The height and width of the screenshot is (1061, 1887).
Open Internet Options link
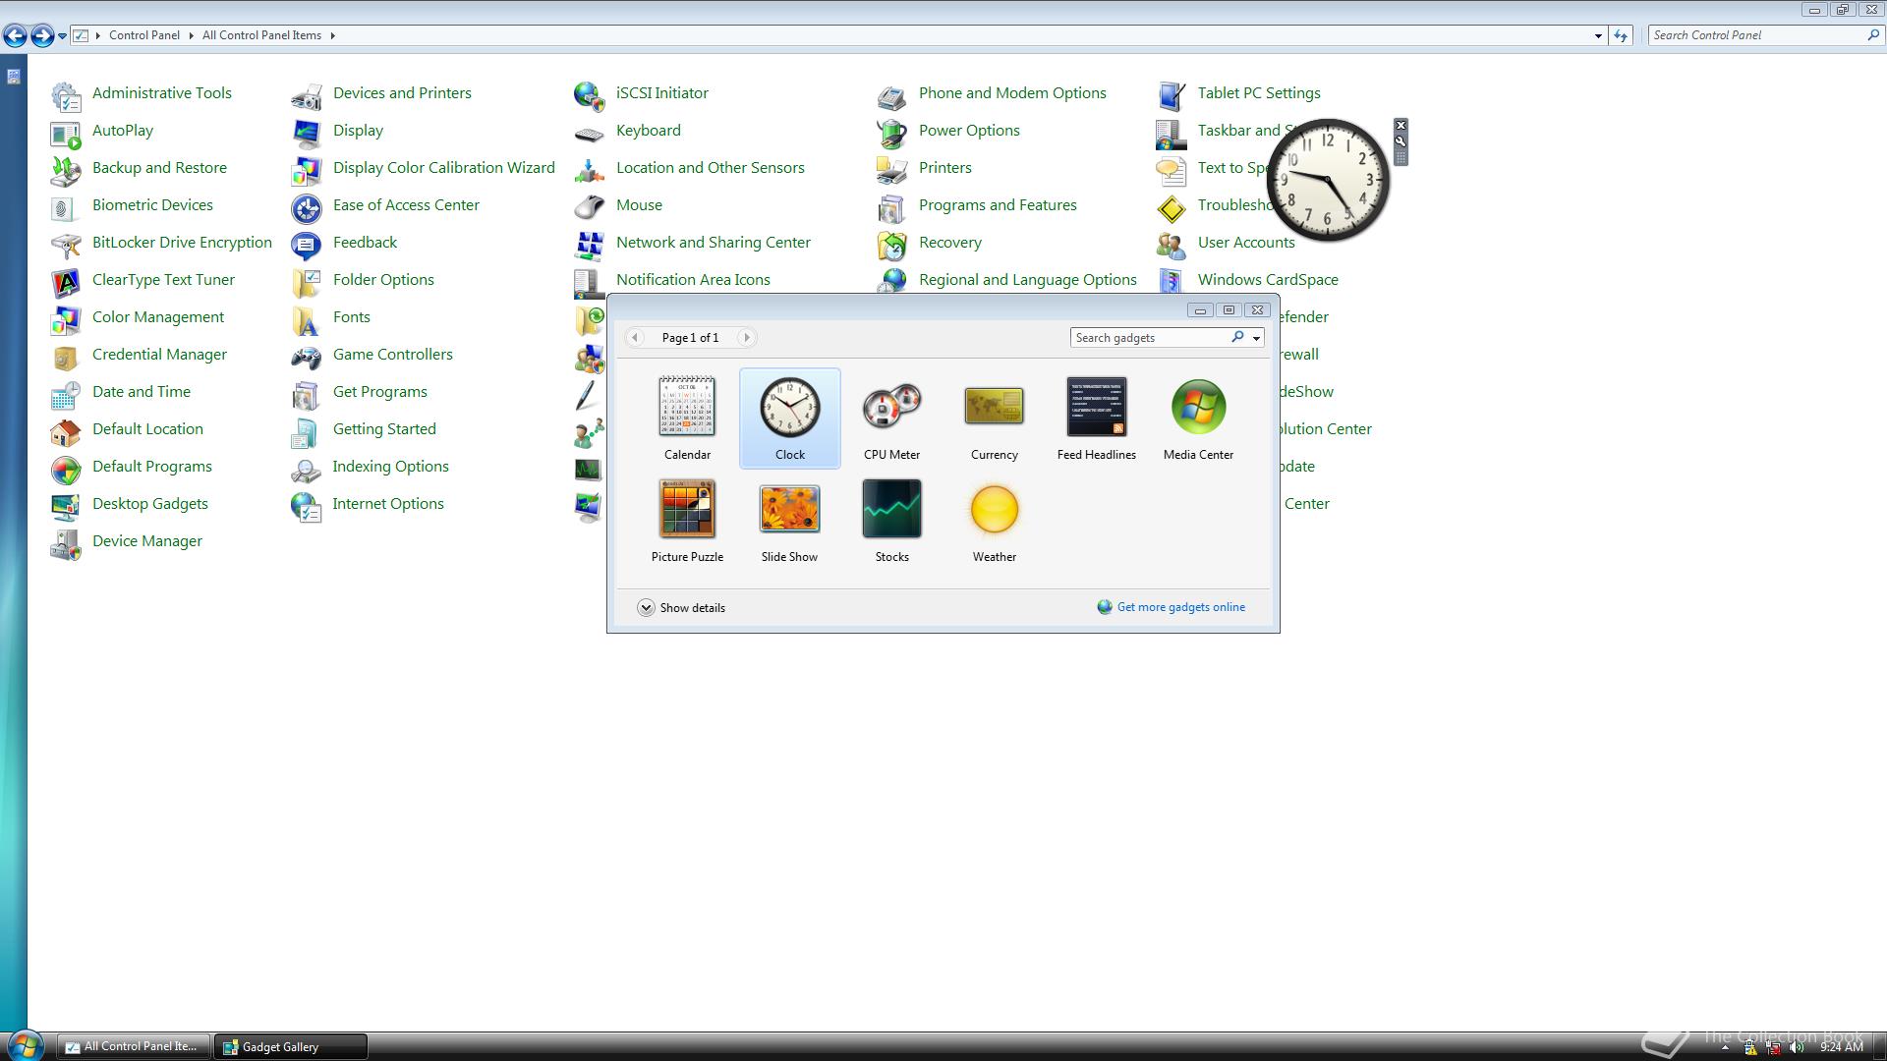point(388,504)
